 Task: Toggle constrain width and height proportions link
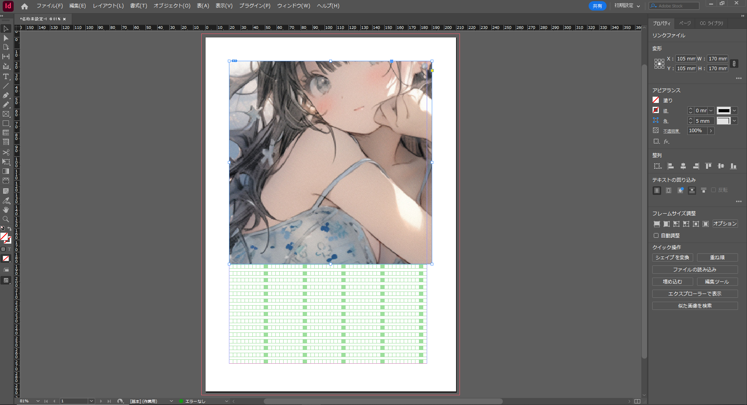(734, 64)
